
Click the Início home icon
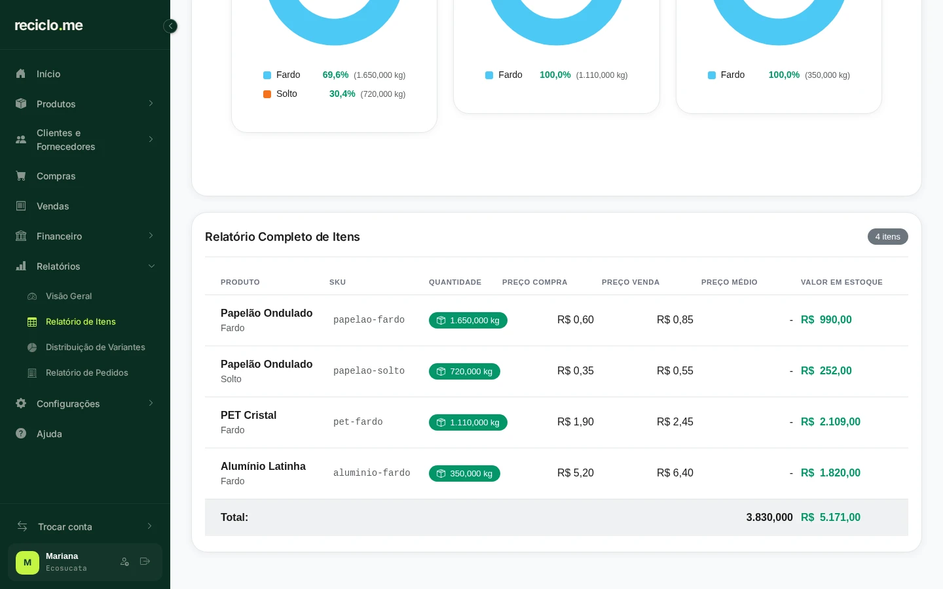point(21,74)
